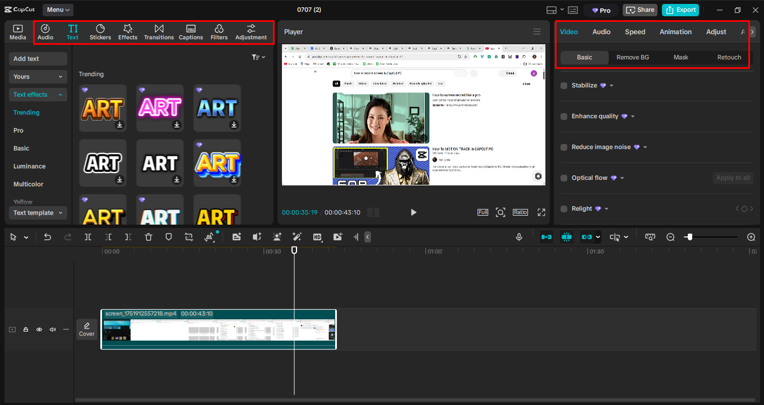Click the timeline zoom slider handle
The width and height of the screenshot is (764, 405).
pyautogui.click(x=689, y=237)
